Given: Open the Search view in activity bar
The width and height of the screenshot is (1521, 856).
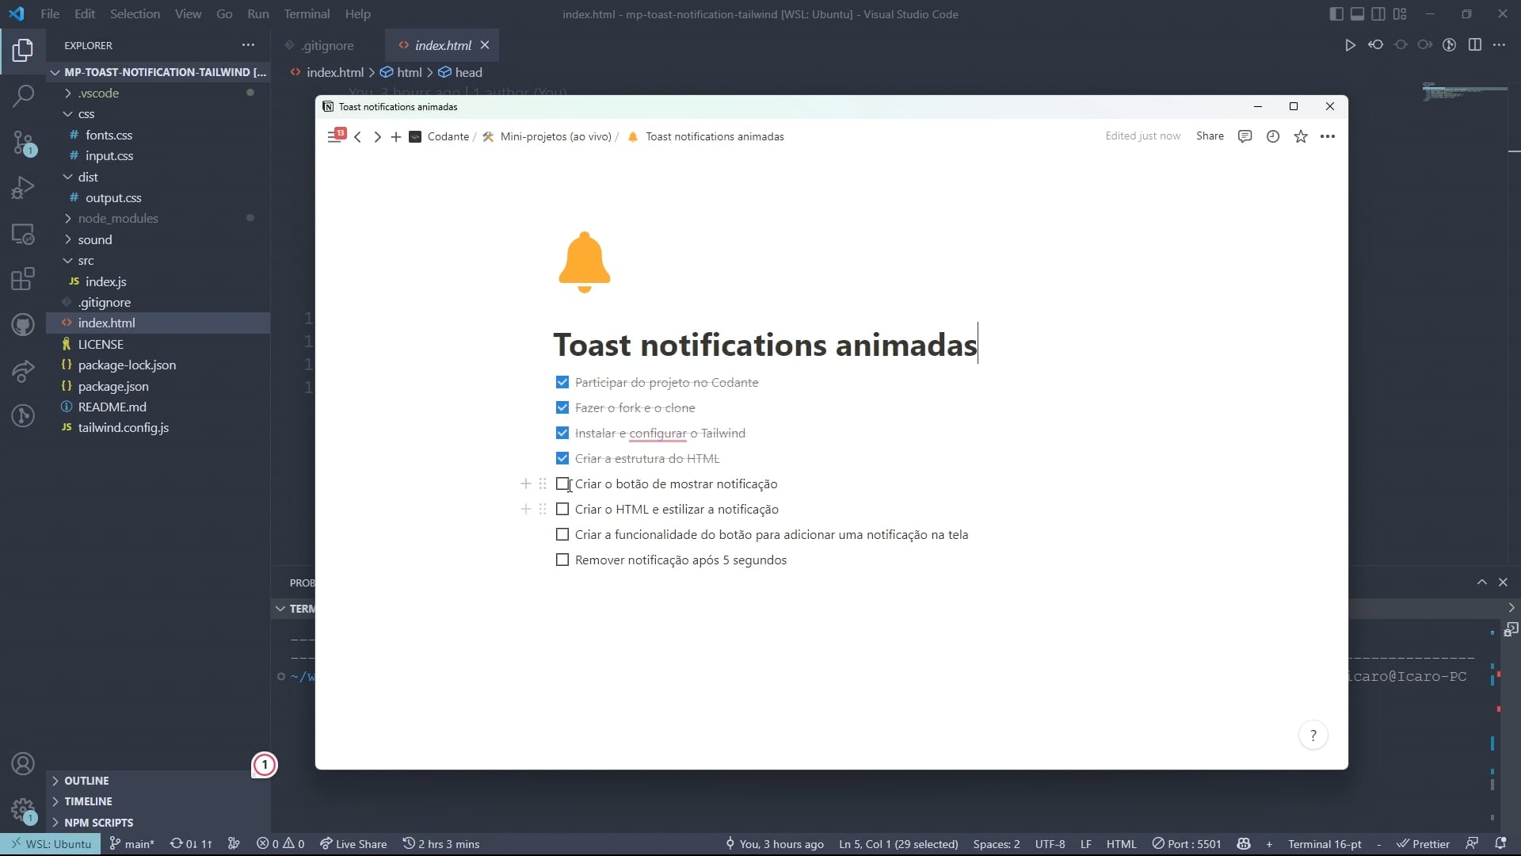Looking at the screenshot, I should (x=23, y=96).
